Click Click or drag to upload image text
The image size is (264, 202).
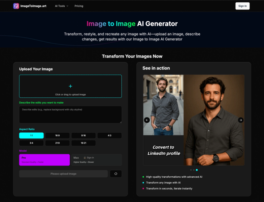click(70, 94)
